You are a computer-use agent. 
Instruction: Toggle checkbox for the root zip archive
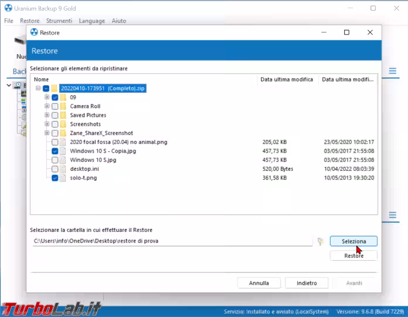(46, 89)
